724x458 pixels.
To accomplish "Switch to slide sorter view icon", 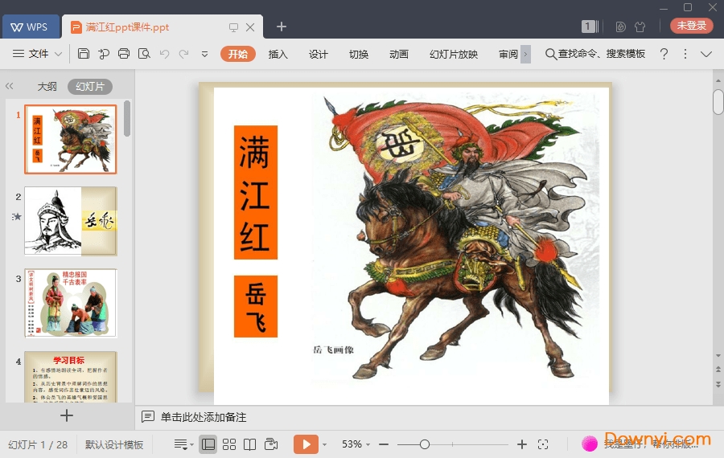I will 229,444.
